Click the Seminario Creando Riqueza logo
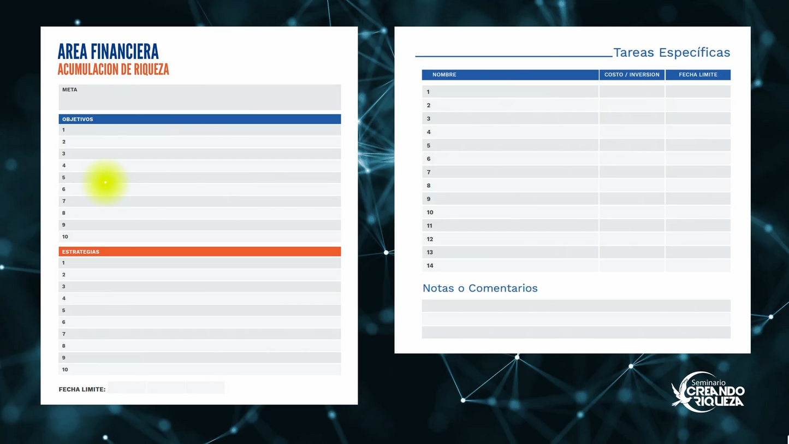Viewport: 789px width, 444px height. click(x=708, y=392)
